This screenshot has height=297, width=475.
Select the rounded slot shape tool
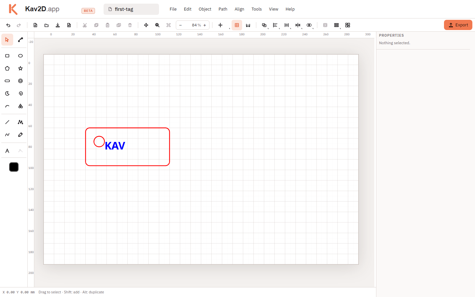[x=7, y=81]
